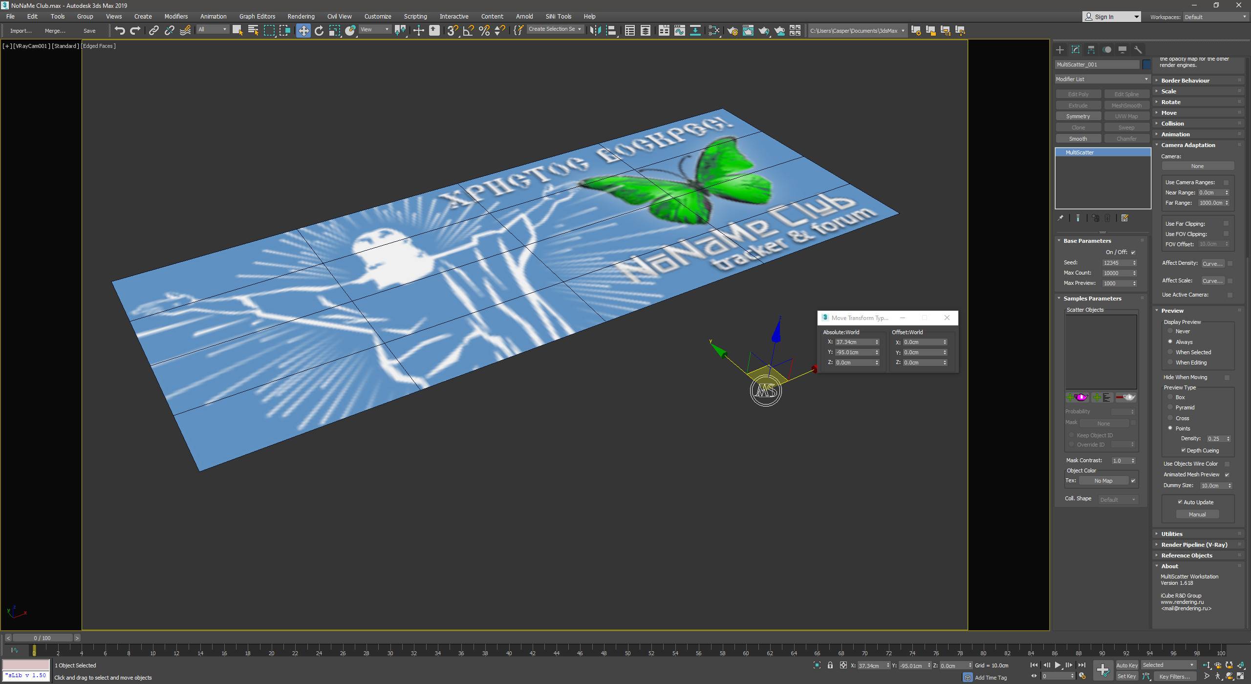
Task: Enable Use Camera Ranges checkbox
Action: (x=1226, y=182)
